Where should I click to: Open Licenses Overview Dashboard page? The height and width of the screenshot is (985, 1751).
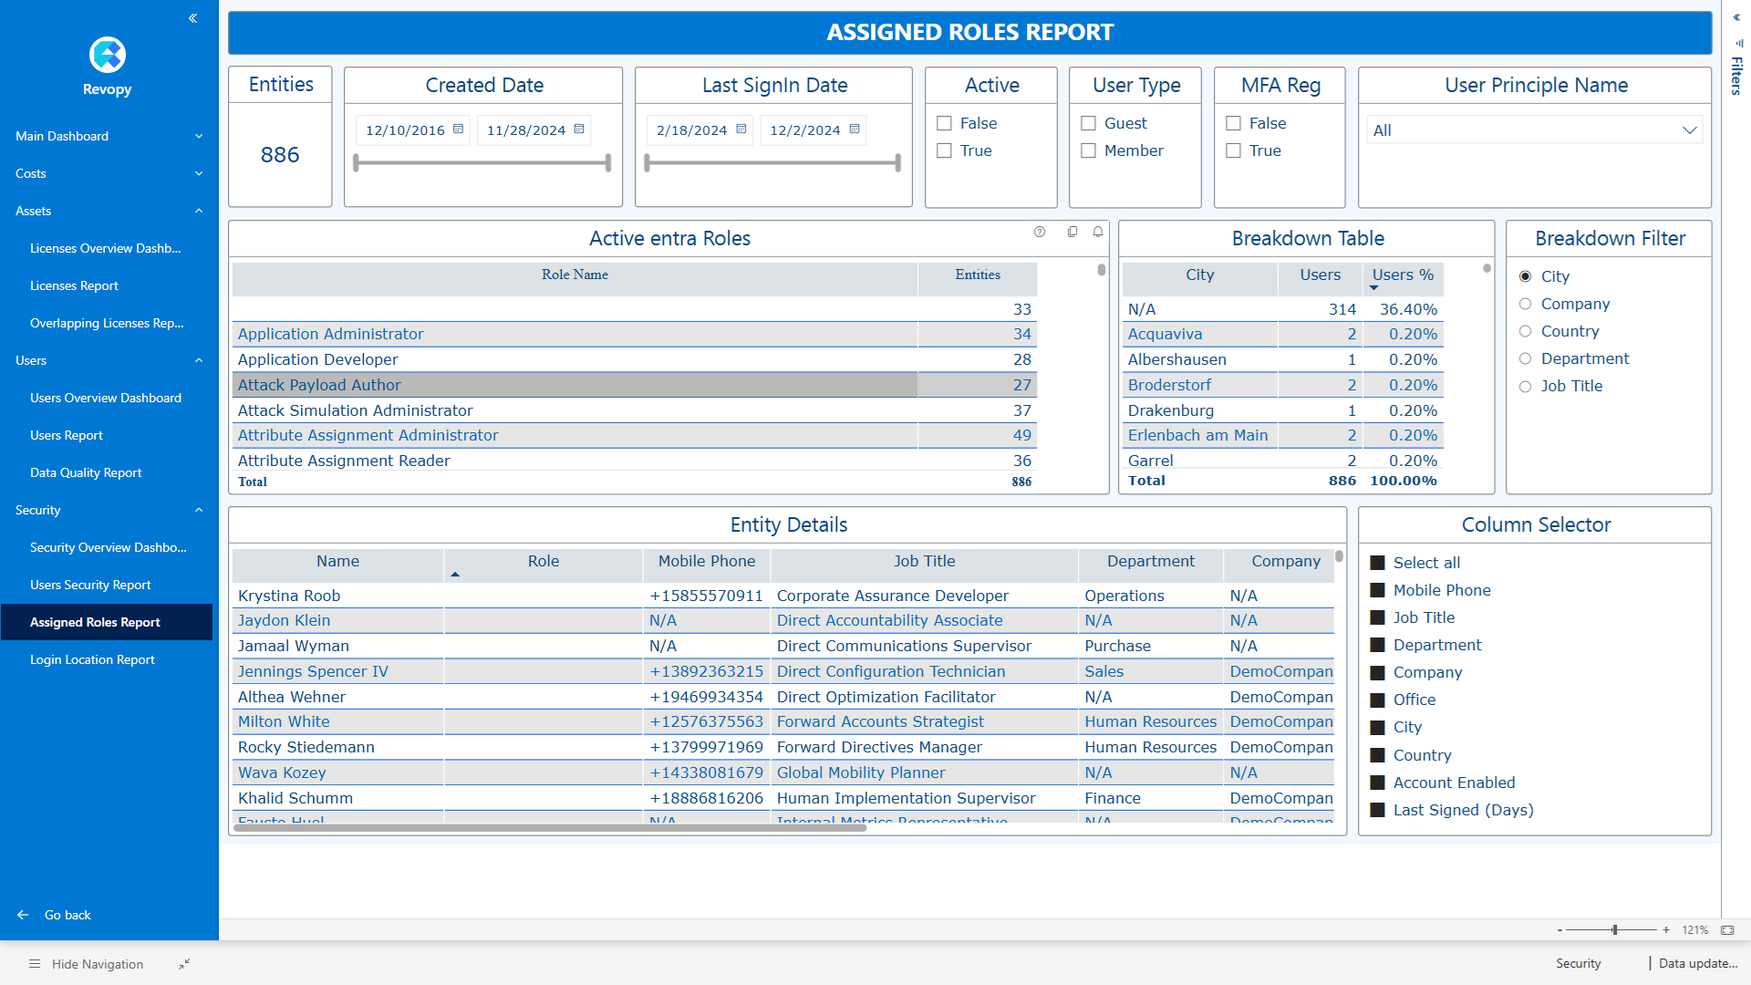(x=106, y=248)
